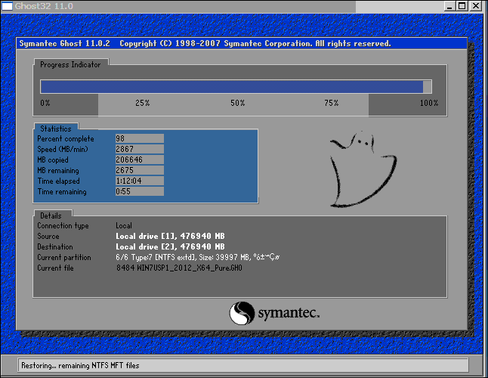488x378 pixels.
Task: Click the 'Time remaining' label
Action: (62, 192)
